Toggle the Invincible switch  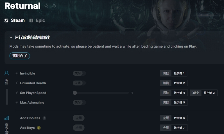(x=79, y=73)
